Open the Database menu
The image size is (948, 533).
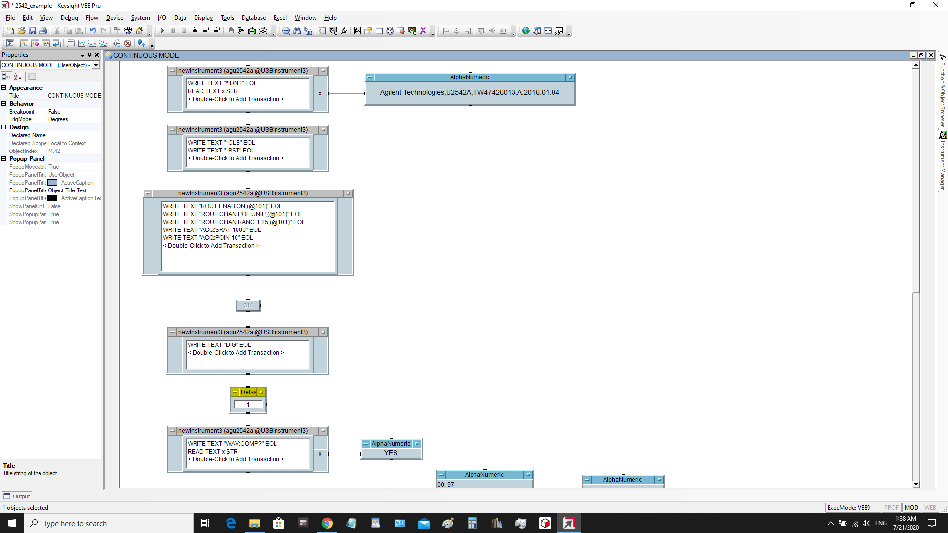point(253,18)
